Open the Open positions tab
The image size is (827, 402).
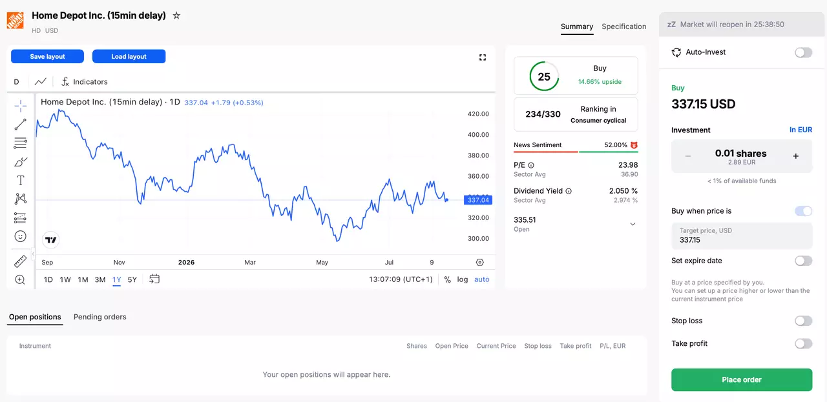(x=35, y=317)
